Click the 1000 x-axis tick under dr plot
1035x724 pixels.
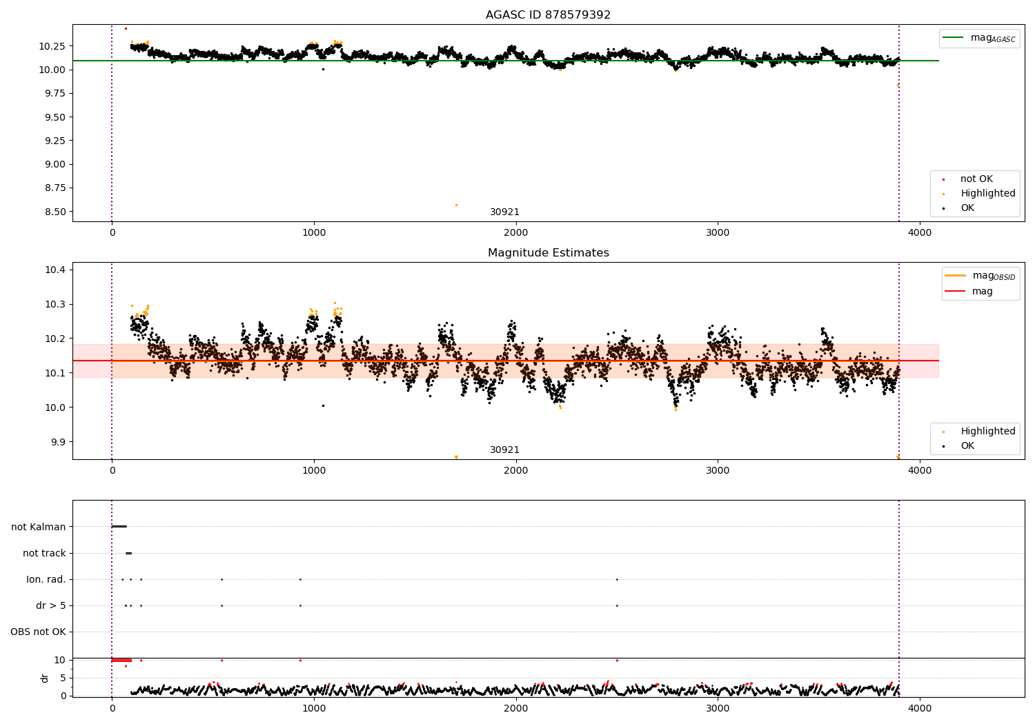pos(314,709)
